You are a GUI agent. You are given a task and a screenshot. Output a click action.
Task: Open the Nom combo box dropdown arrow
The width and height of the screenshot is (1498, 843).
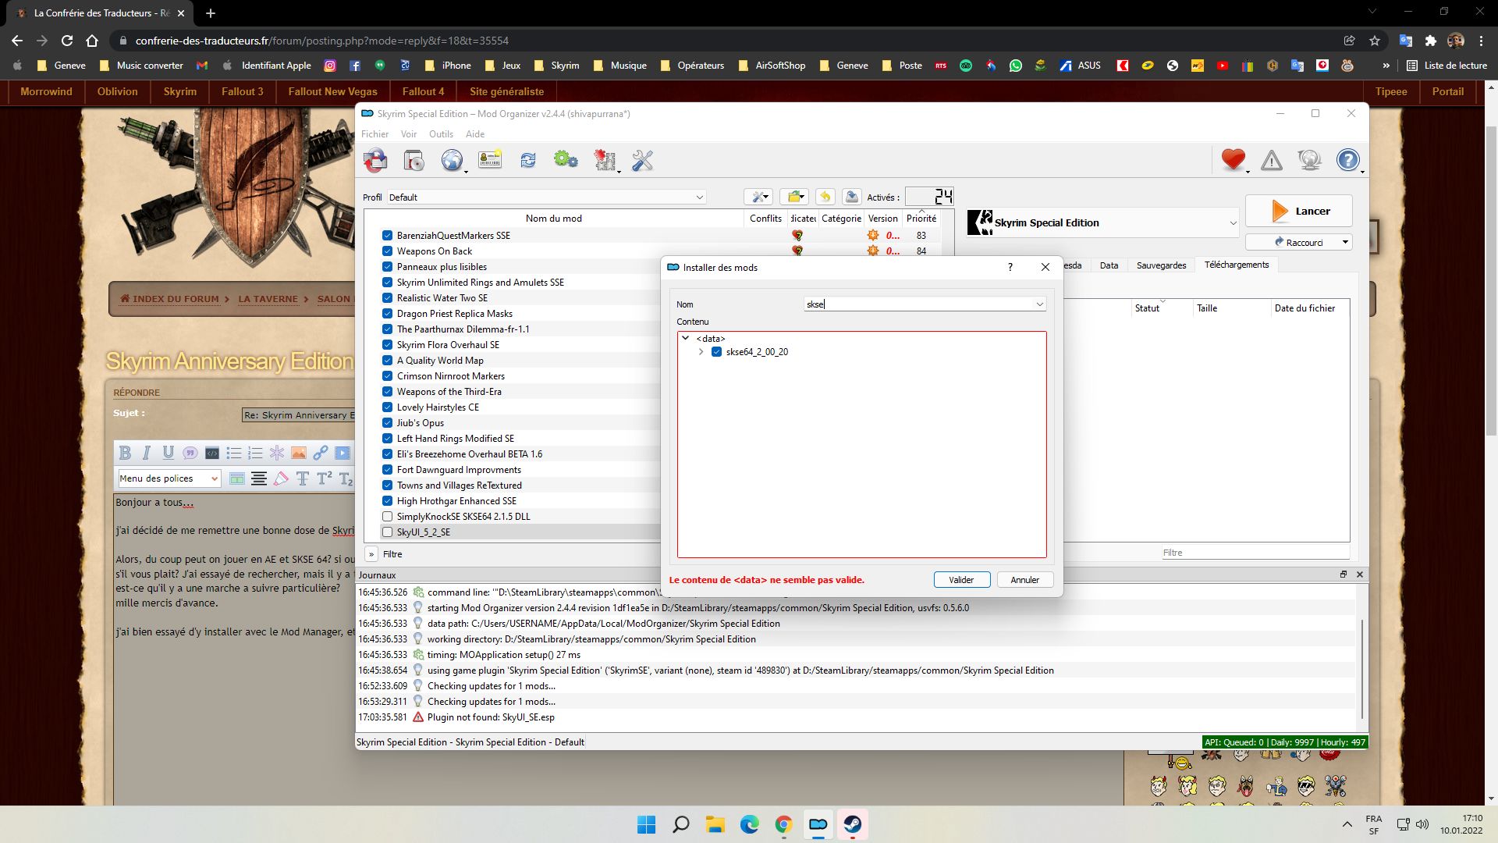1039,304
